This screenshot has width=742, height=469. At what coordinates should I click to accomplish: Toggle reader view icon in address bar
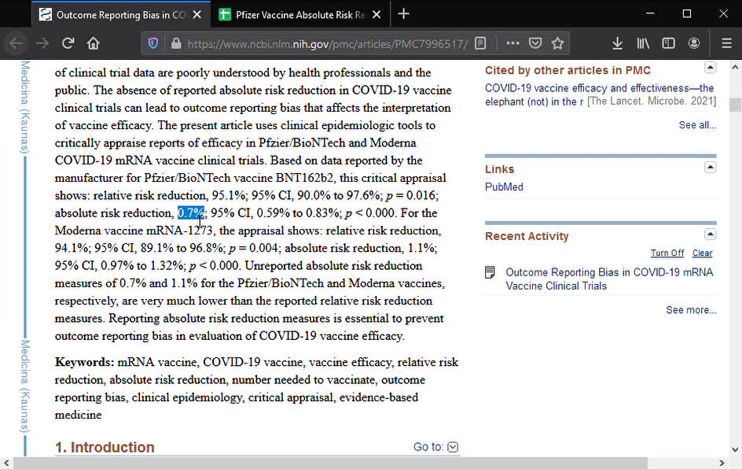pyautogui.click(x=480, y=43)
